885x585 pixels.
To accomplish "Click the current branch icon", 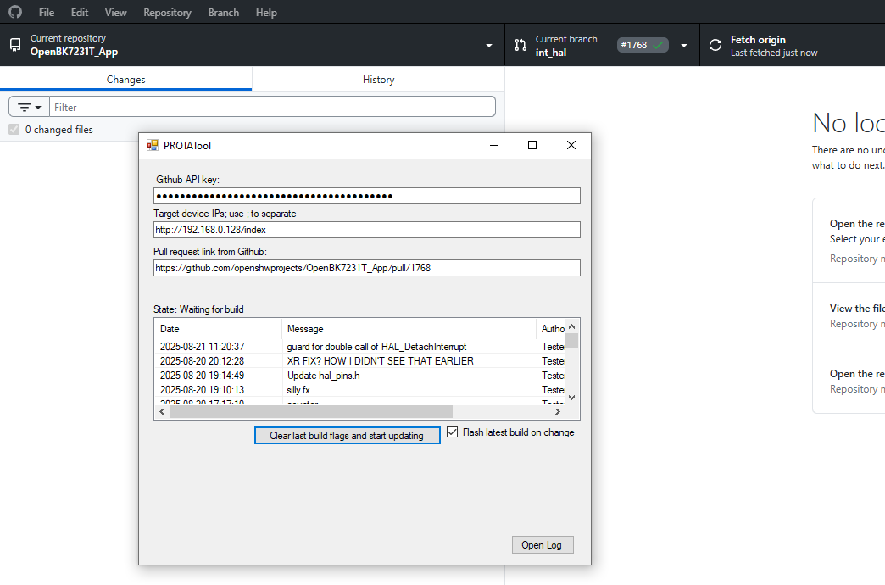I will [x=520, y=45].
